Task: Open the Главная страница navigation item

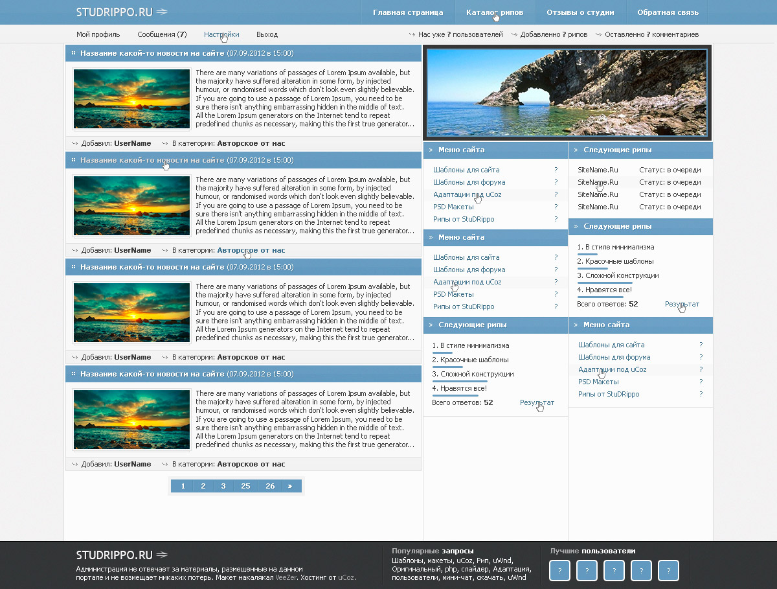Action: point(408,12)
